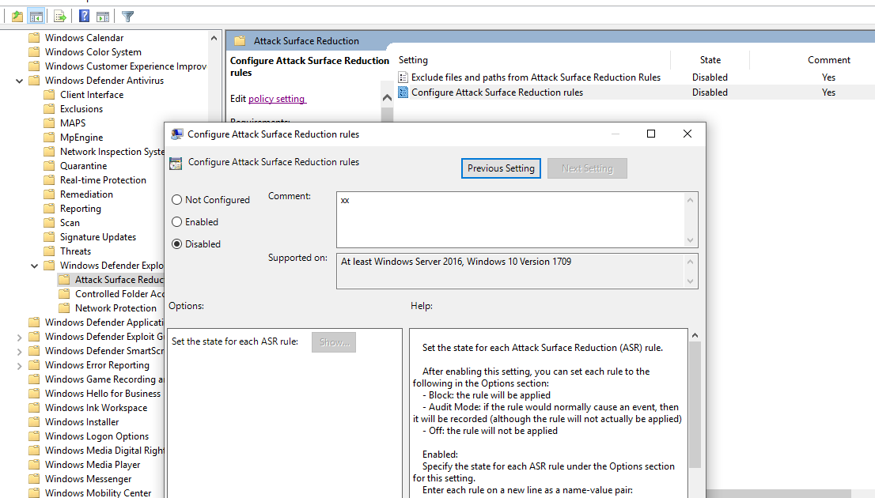Click the Client Interface folder icon

click(x=49, y=95)
